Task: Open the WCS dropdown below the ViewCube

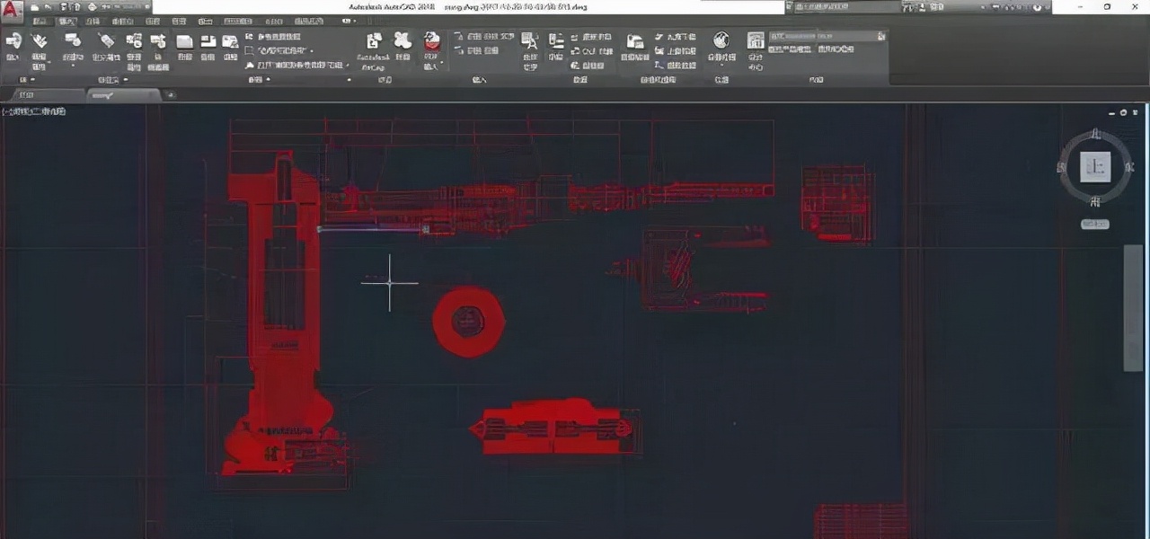Action: 1094,224
